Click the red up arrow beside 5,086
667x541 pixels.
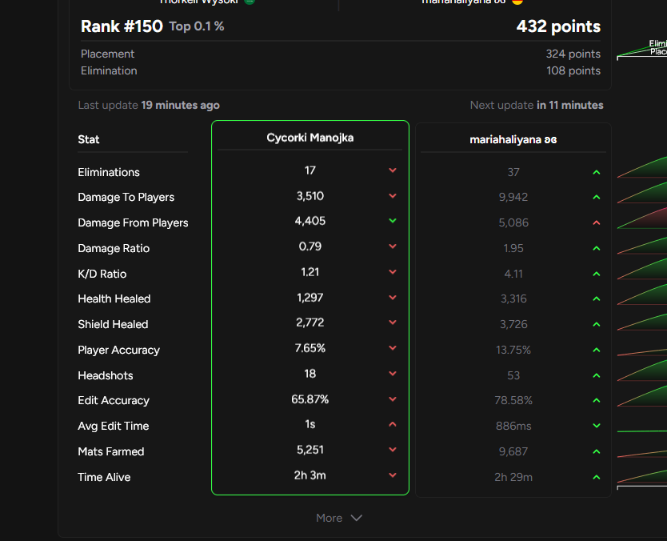coord(597,222)
